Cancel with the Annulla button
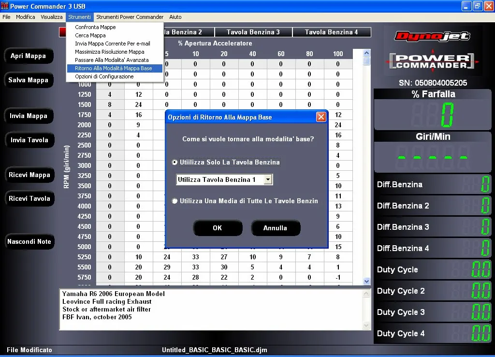The height and width of the screenshot is (357, 495). coord(275,228)
